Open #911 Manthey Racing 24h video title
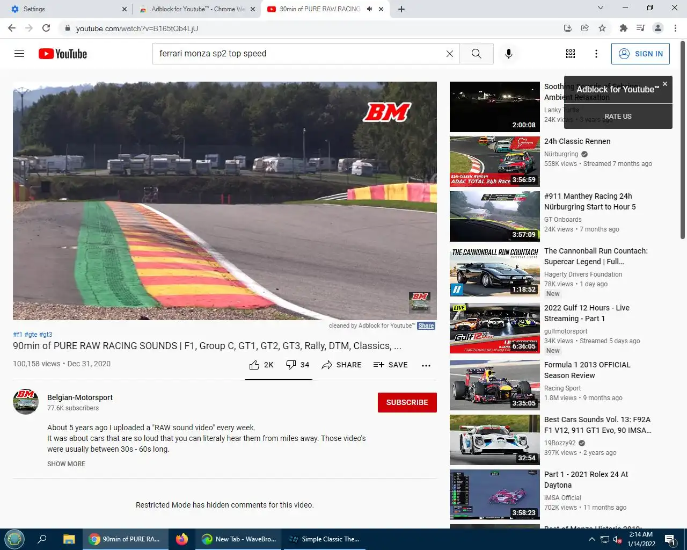This screenshot has width=687, height=550. [x=590, y=201]
